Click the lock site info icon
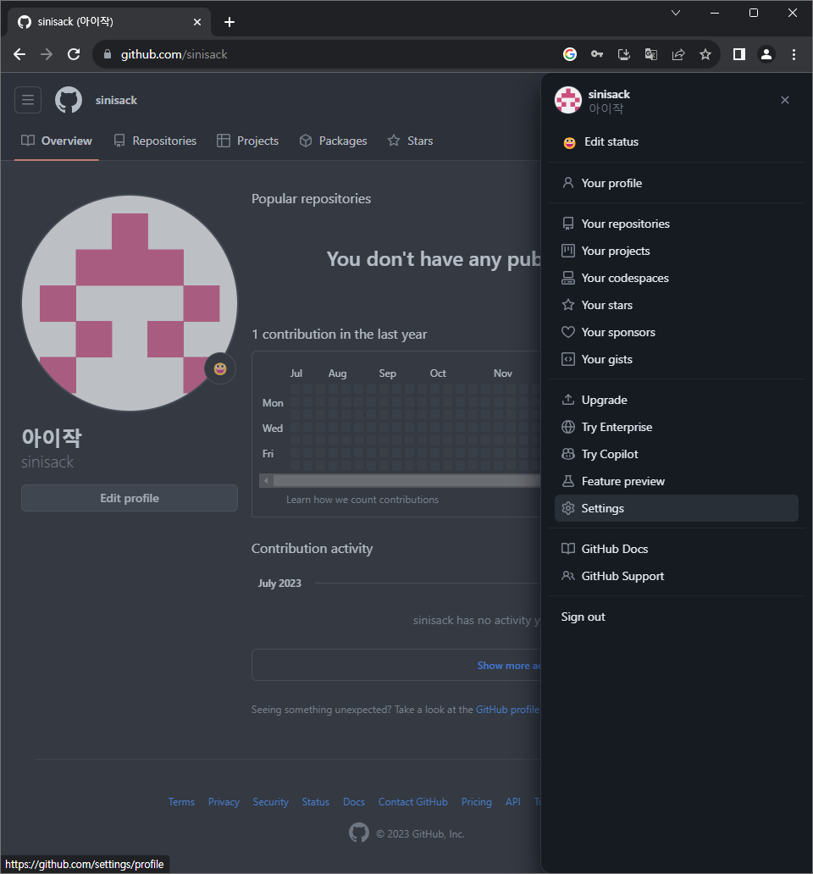 (x=108, y=54)
